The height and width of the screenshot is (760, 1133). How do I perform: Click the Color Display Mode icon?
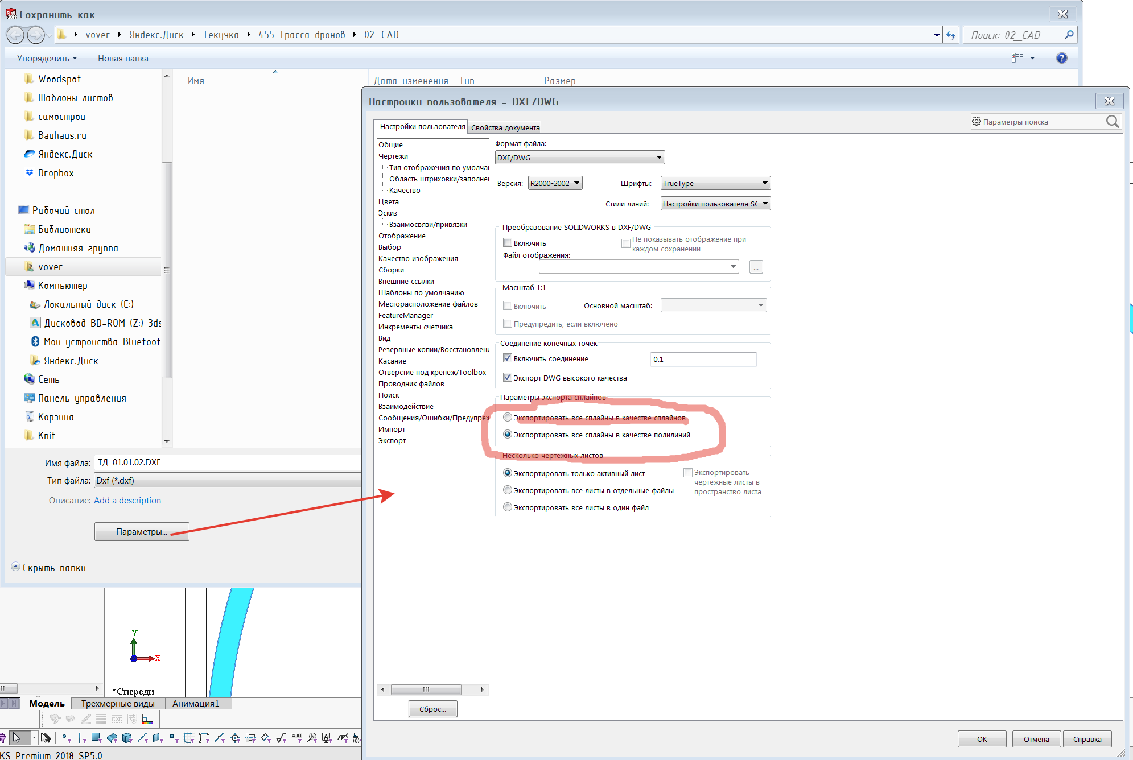click(147, 719)
